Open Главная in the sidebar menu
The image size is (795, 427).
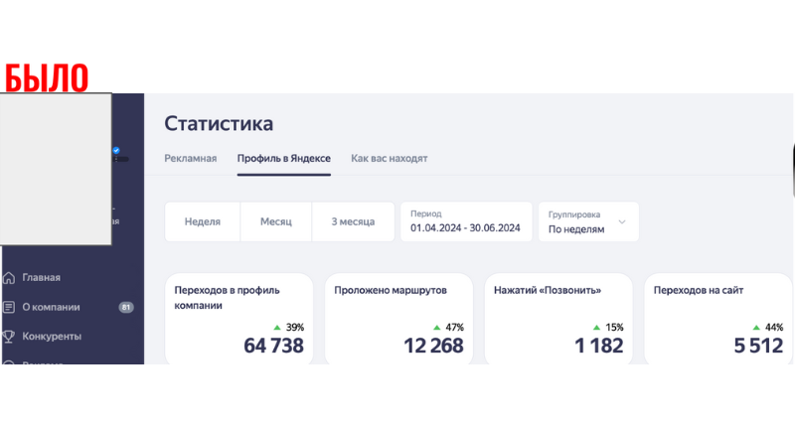coord(41,278)
